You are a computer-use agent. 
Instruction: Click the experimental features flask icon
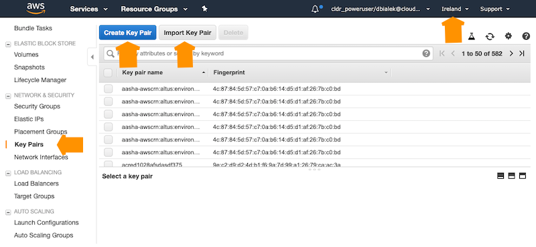(x=472, y=36)
